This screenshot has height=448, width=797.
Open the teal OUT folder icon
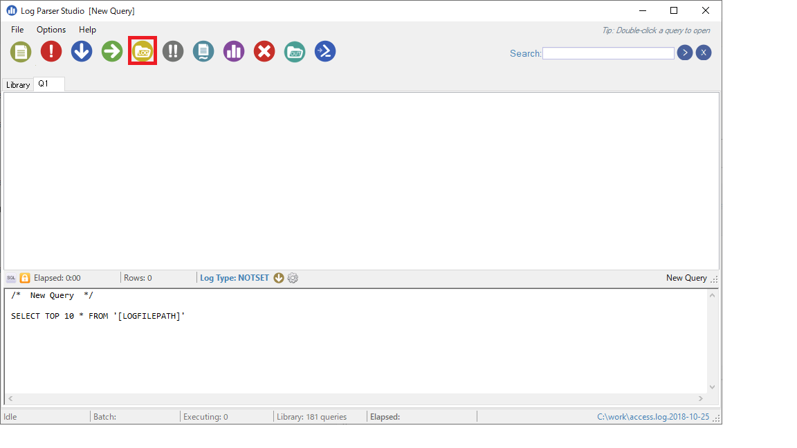coord(295,51)
